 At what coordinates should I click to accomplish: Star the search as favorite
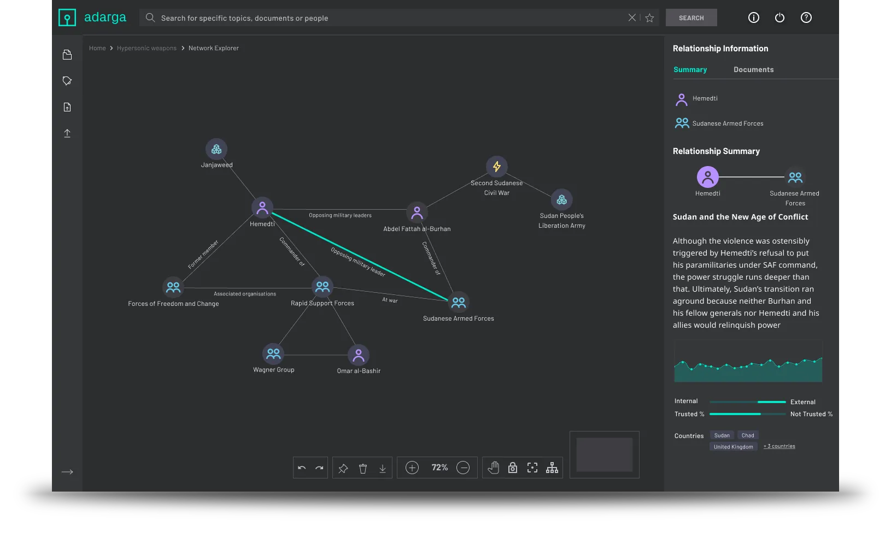pyautogui.click(x=649, y=18)
